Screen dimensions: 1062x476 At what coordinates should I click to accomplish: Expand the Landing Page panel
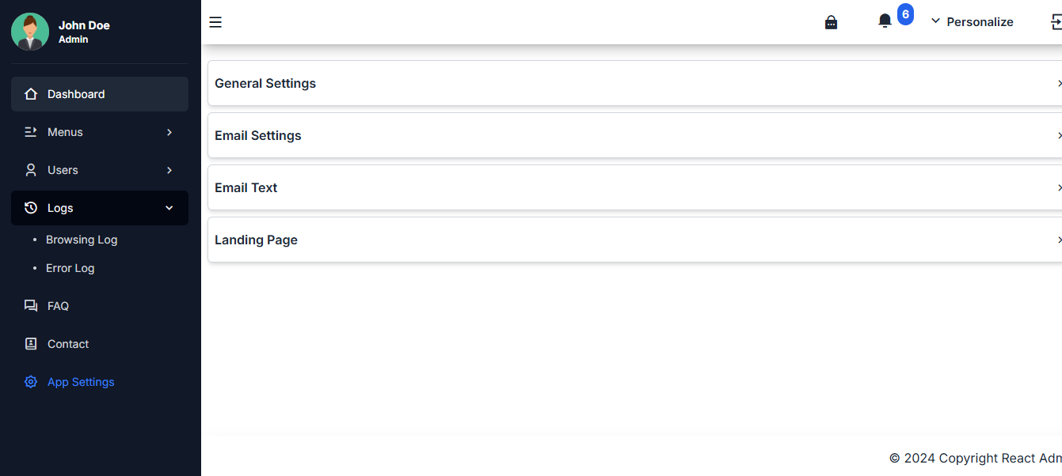[634, 240]
